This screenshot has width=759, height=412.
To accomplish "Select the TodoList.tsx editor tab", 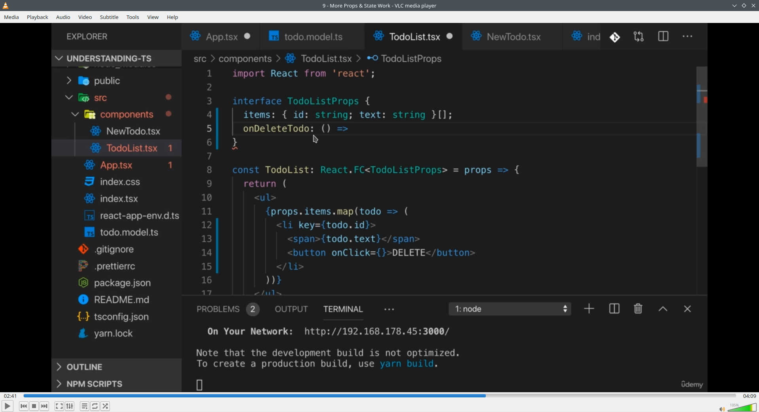I will pos(413,36).
